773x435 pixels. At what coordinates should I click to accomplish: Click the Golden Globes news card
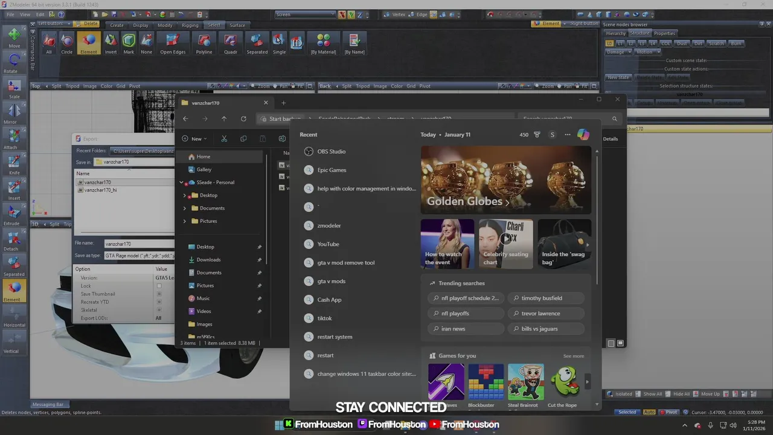(x=506, y=179)
